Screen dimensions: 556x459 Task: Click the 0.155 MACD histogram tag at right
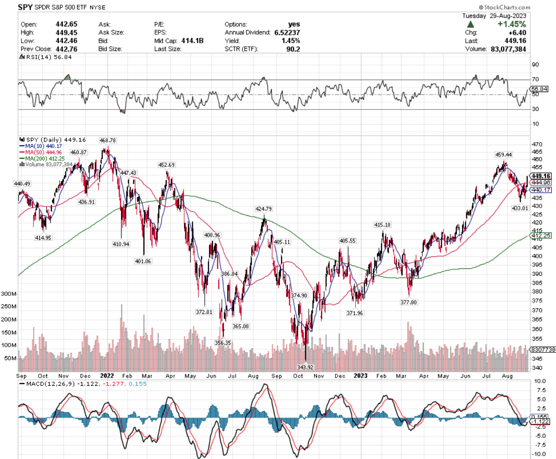(539, 417)
